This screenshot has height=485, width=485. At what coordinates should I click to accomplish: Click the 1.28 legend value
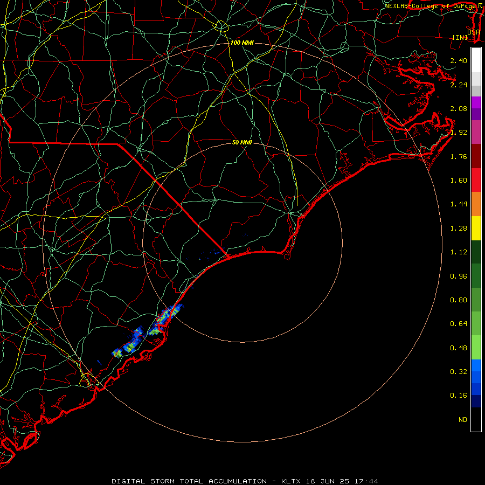coord(459,228)
